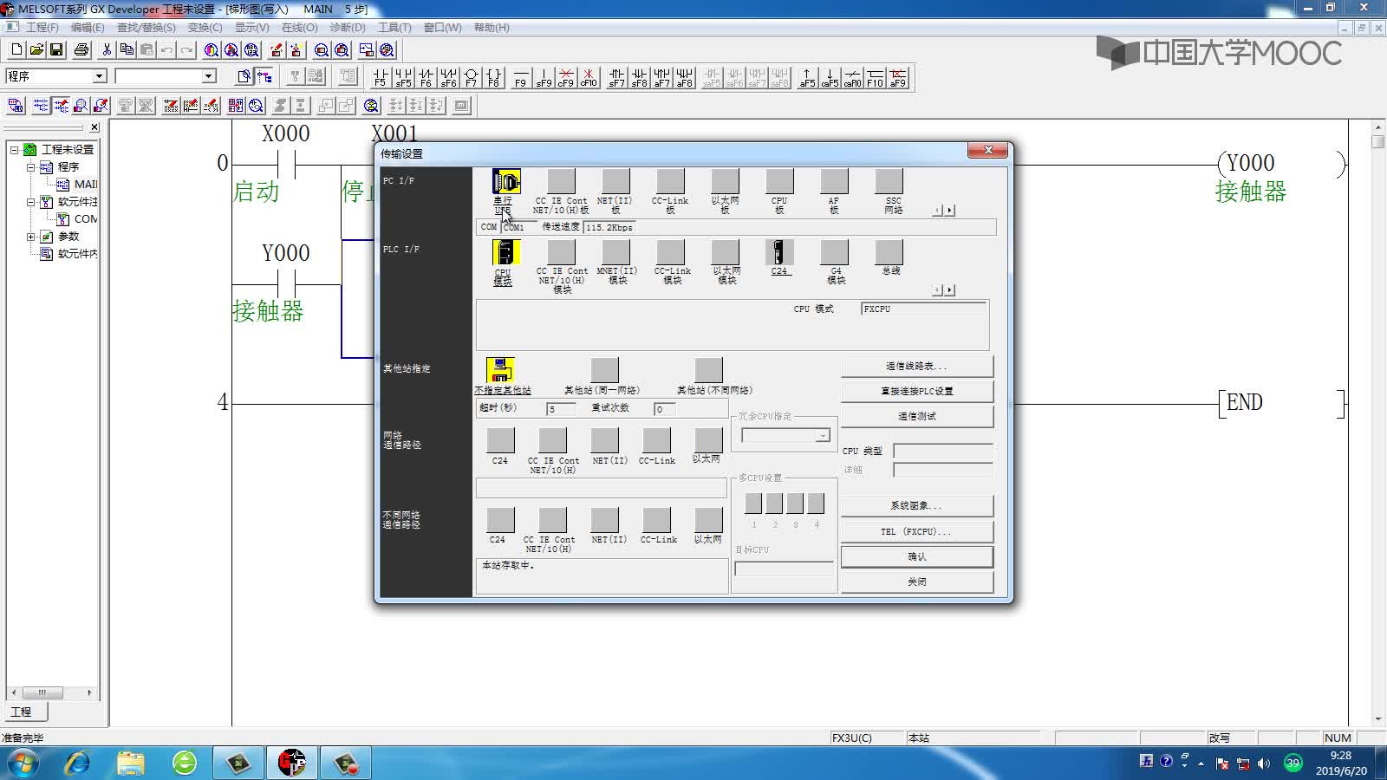Open the 在线(O) menu
Viewport: 1387px width, 780px height.
(299, 28)
